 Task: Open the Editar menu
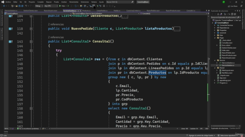(x=15, y=2)
